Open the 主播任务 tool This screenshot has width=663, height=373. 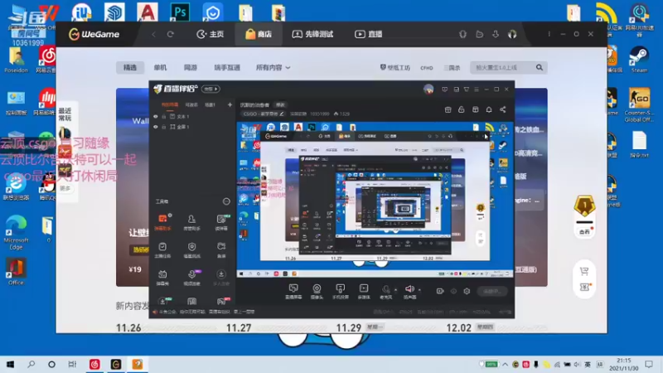[x=162, y=250]
